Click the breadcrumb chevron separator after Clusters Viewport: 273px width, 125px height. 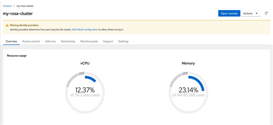click(14, 6)
